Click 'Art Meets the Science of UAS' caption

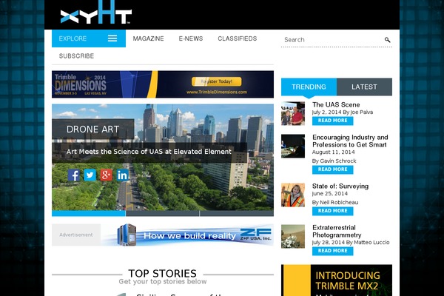click(149, 152)
